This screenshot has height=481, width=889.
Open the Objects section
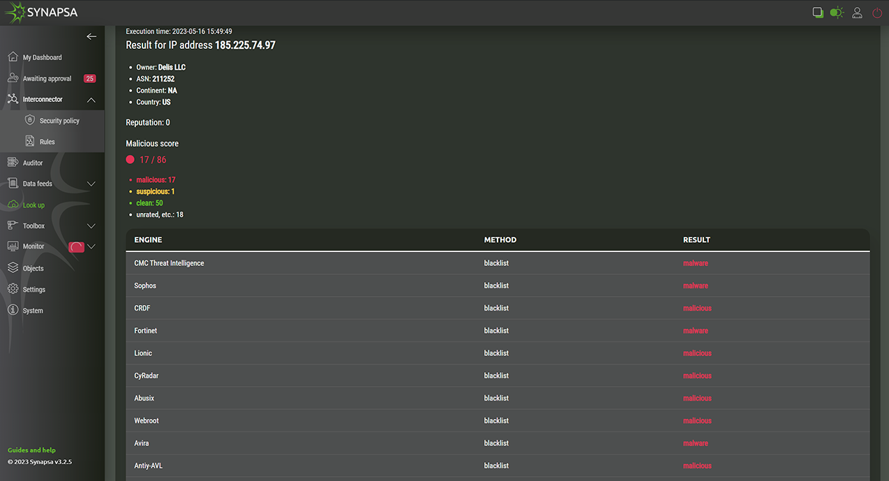pyautogui.click(x=33, y=268)
